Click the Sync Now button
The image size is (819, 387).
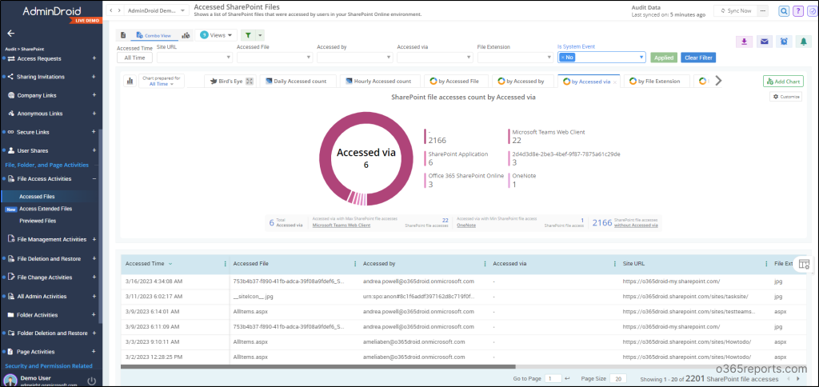click(736, 10)
